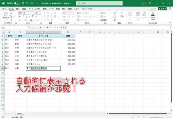Click the horizontal scrollbar
This screenshot has width=173, height=119.
(138, 114)
